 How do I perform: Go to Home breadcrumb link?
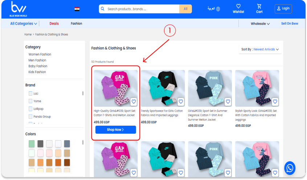click(x=28, y=34)
